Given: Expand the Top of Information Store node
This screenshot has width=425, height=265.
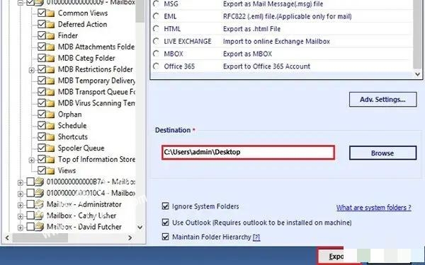Looking at the screenshot, I should 32,160.
